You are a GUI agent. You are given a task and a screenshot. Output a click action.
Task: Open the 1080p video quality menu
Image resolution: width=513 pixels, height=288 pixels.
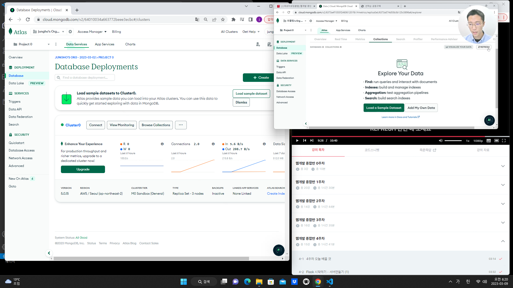click(478, 141)
